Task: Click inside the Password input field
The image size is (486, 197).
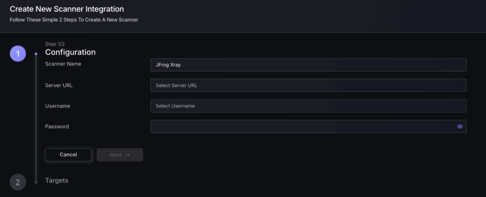Action: click(x=302, y=126)
